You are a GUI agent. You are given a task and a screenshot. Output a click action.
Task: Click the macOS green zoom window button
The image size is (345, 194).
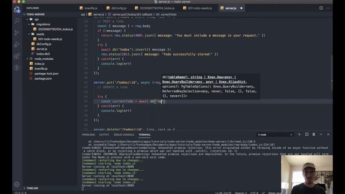(x=24, y=2)
